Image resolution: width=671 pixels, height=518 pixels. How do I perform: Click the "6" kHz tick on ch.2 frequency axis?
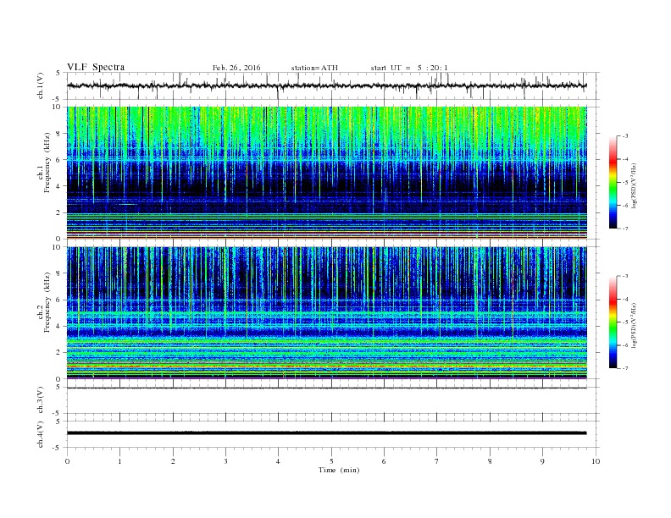59,300
